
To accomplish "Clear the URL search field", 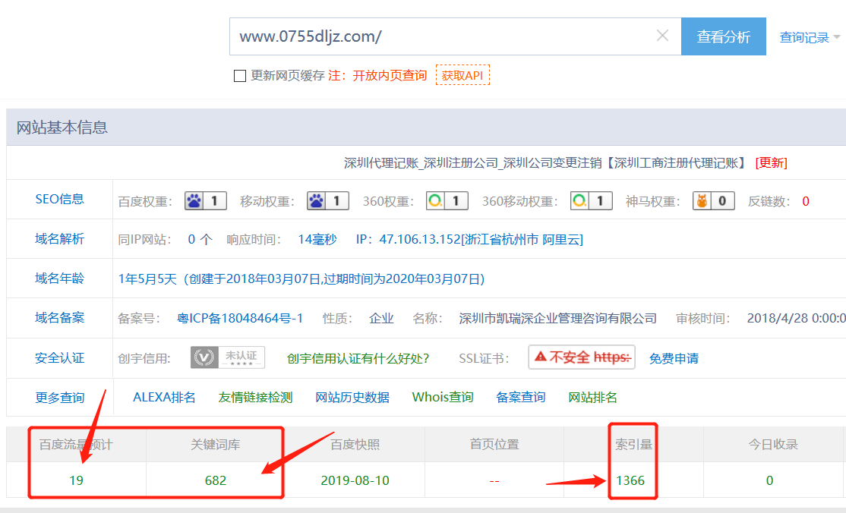I will 662,36.
